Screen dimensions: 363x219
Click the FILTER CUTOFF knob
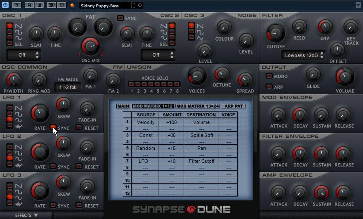[x=276, y=34]
